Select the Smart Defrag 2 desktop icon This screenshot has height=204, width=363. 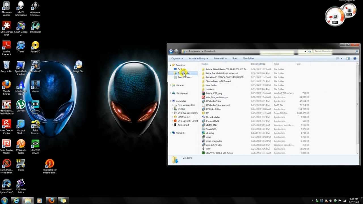21,29
